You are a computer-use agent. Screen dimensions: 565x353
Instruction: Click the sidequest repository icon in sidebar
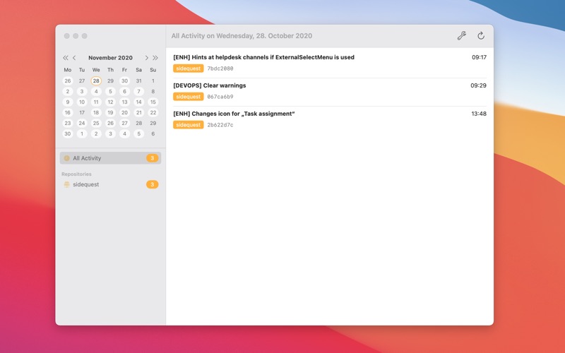[x=66, y=184]
